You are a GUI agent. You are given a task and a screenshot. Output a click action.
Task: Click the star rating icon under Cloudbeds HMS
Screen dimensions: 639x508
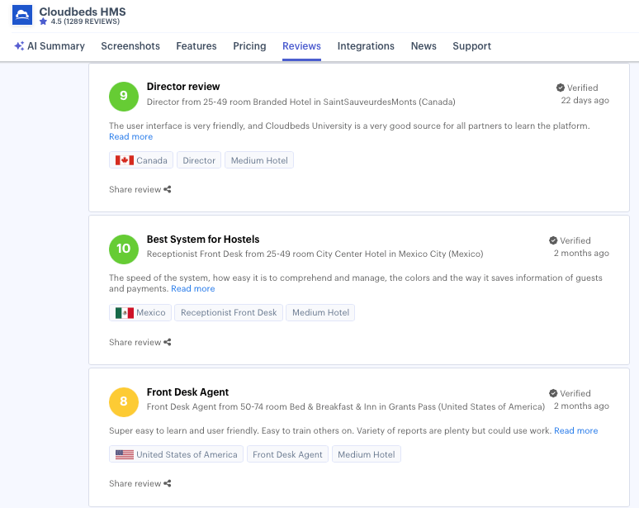coord(43,21)
